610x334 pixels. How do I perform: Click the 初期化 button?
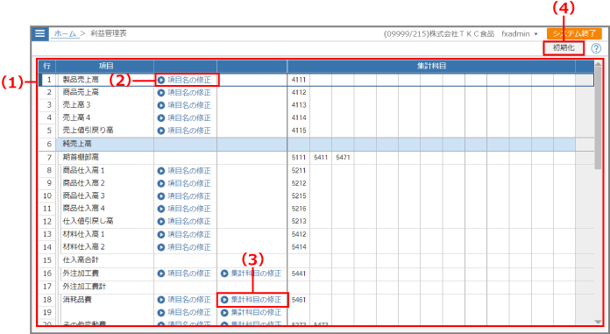coord(564,48)
